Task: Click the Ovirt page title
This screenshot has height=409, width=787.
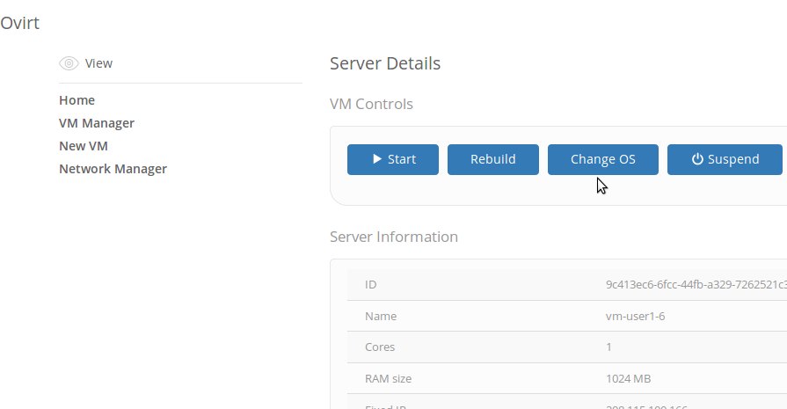Action: point(19,23)
